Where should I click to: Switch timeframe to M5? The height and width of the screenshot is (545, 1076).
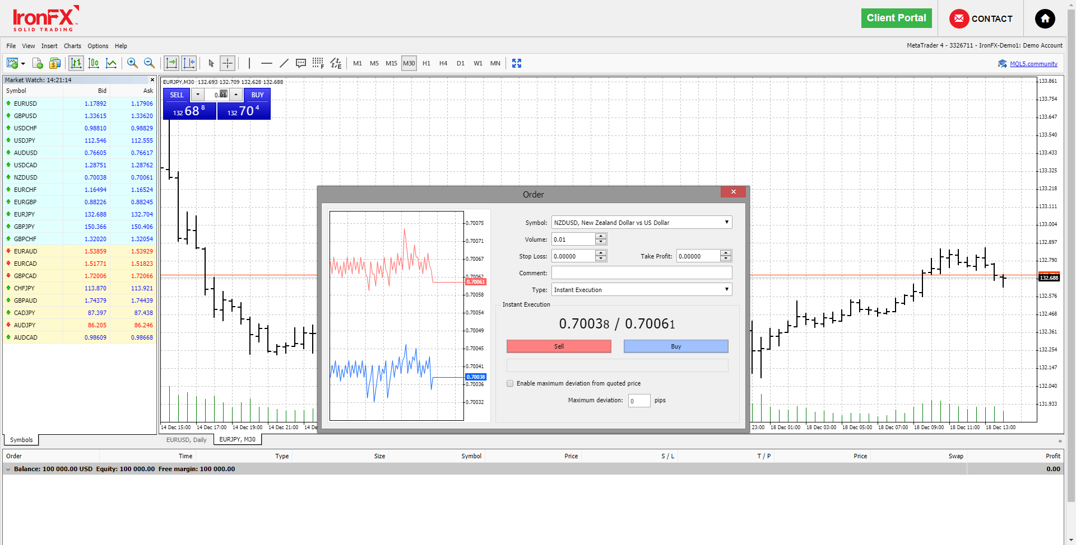374,63
